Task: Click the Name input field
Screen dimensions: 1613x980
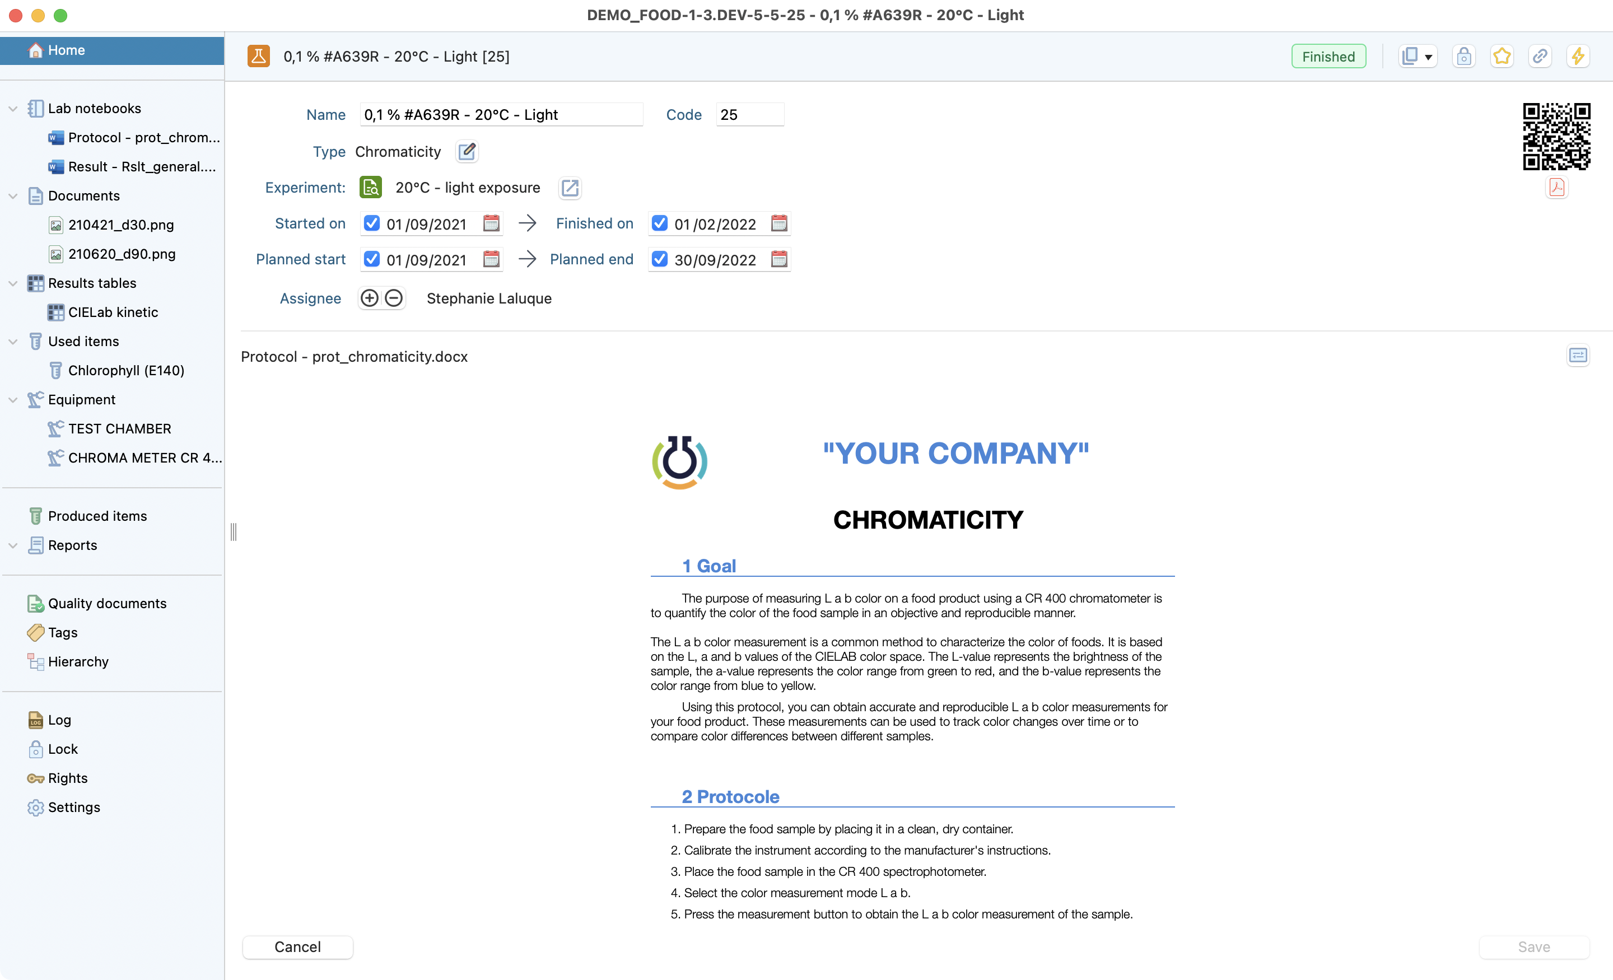Action: 500,115
